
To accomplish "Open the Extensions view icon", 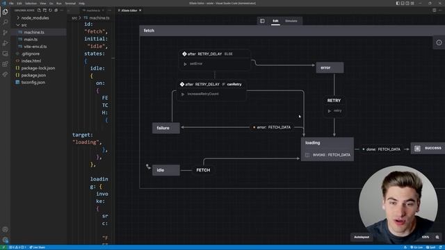I will (x=5, y=64).
